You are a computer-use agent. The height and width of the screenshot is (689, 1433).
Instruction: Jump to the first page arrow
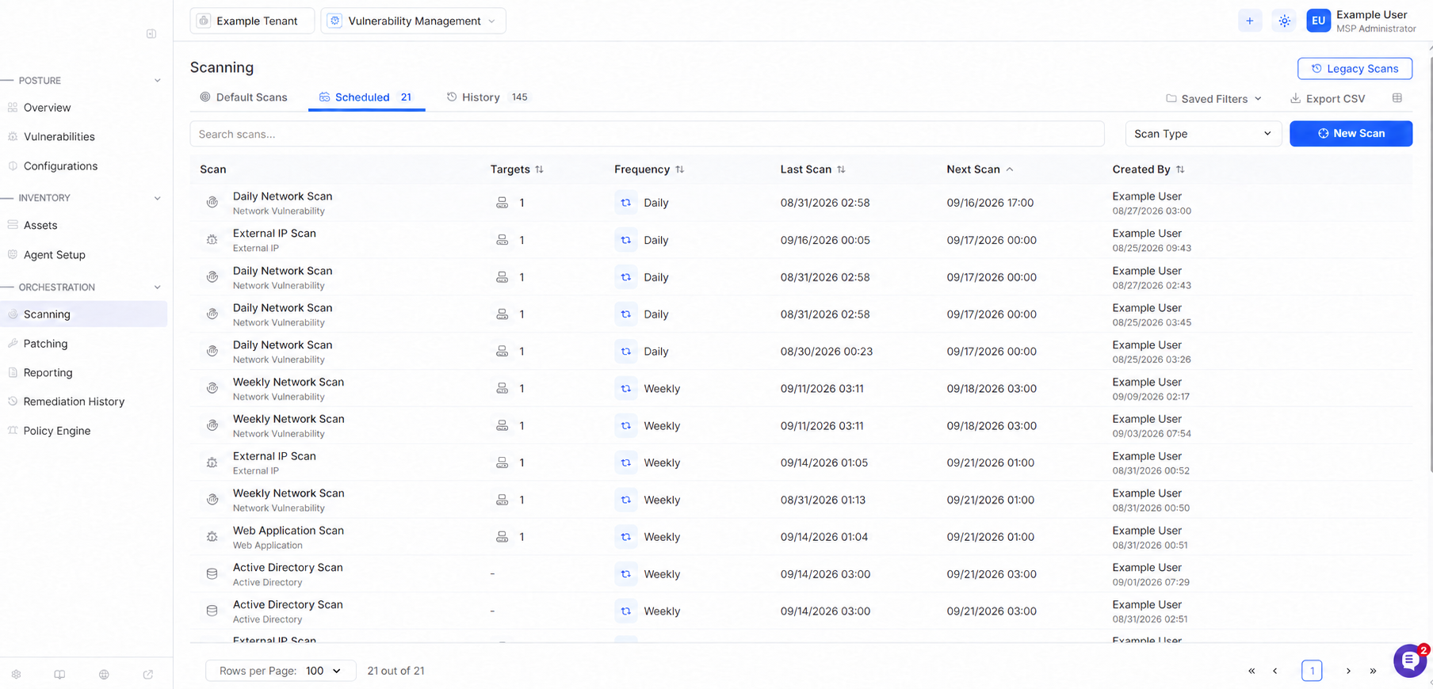(1251, 671)
